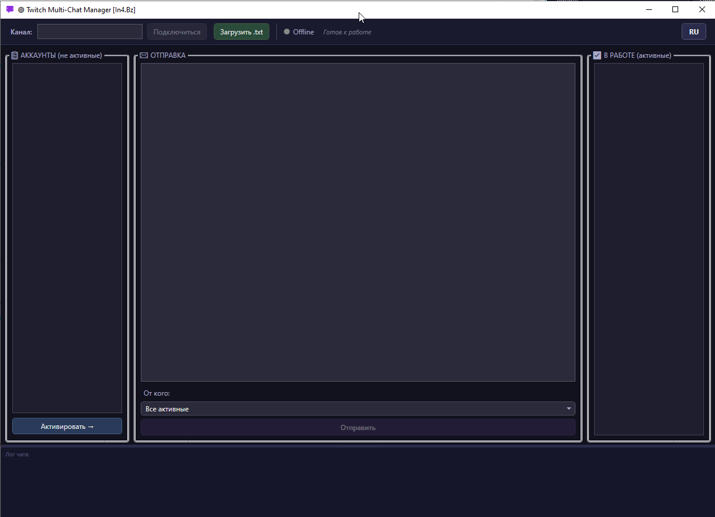Click the "Готов к работе" status text
This screenshot has height=517, width=715.
click(347, 33)
